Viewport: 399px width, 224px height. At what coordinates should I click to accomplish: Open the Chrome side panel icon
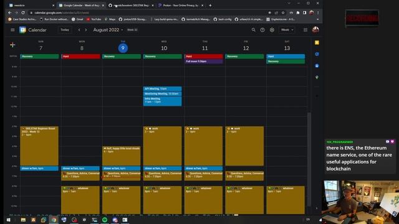coord(305,12)
